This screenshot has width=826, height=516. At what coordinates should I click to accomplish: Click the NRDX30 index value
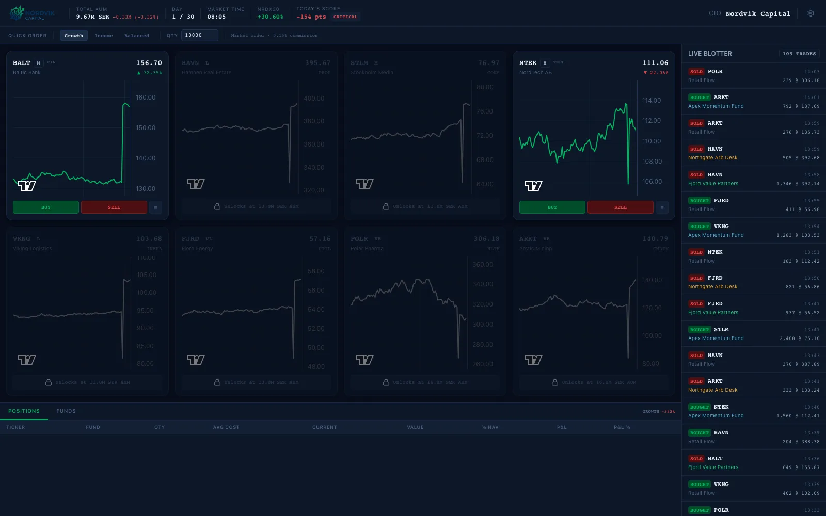[271, 17]
